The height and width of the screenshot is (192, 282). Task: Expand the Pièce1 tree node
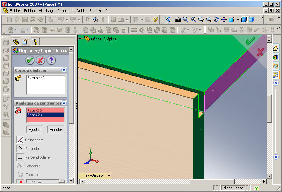tap(80, 38)
